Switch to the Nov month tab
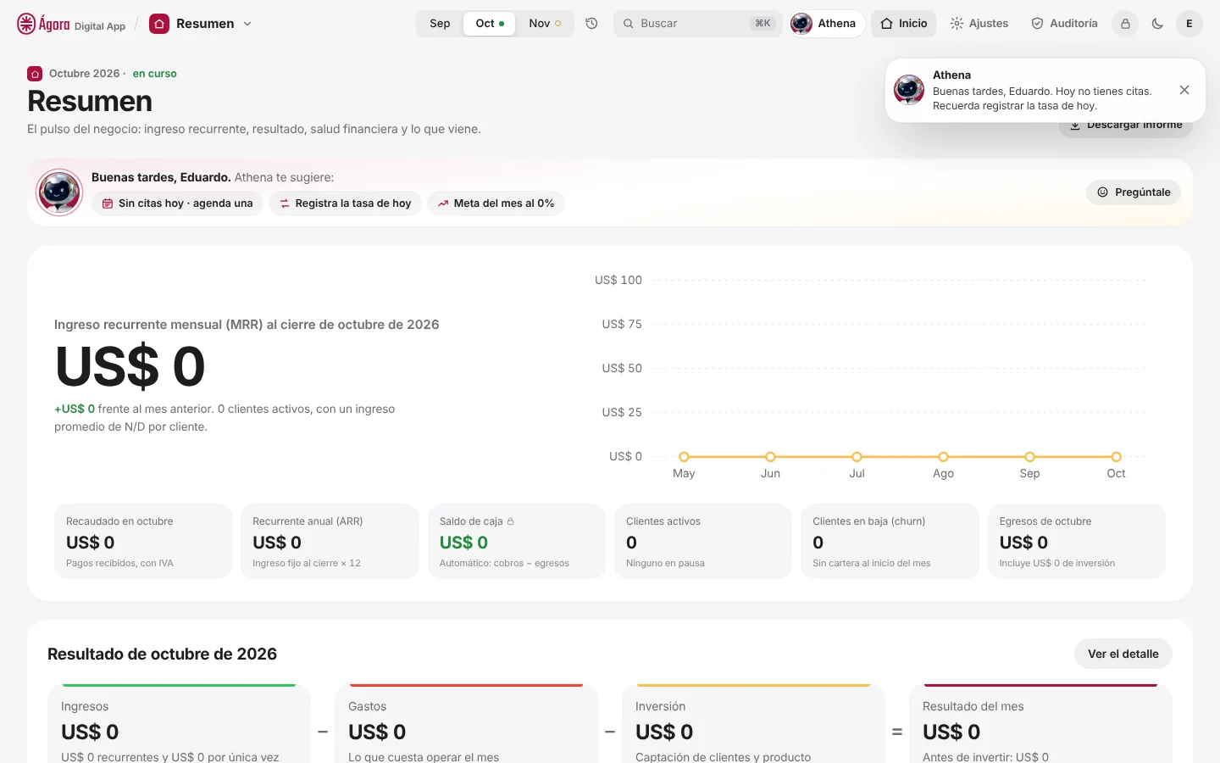 545,24
